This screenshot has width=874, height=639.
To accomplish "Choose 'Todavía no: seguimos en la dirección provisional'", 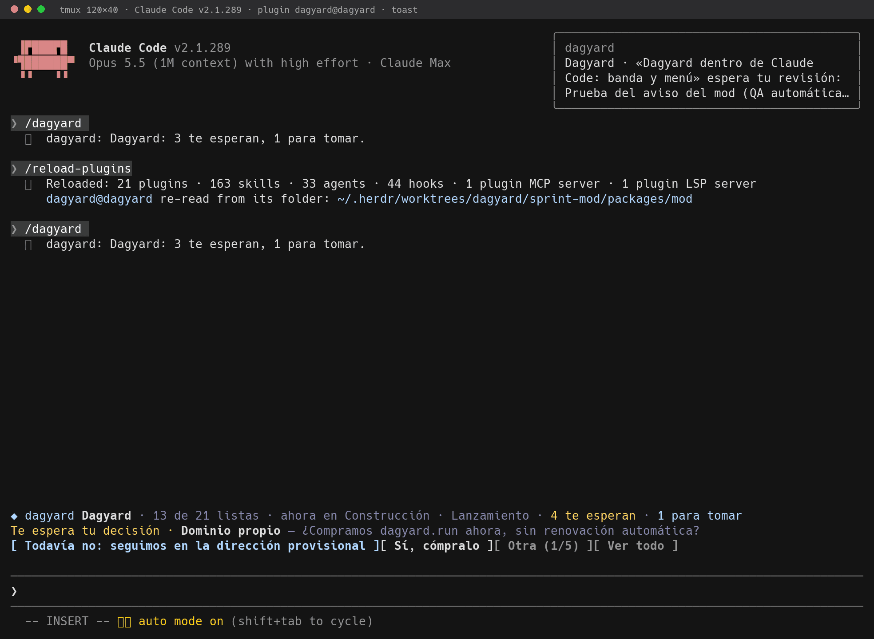I will pyautogui.click(x=195, y=546).
